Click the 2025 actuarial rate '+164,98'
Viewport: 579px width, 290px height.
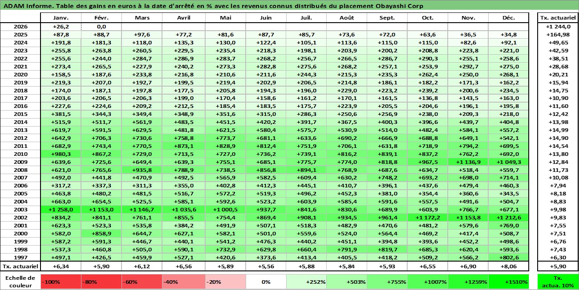[x=558, y=35]
